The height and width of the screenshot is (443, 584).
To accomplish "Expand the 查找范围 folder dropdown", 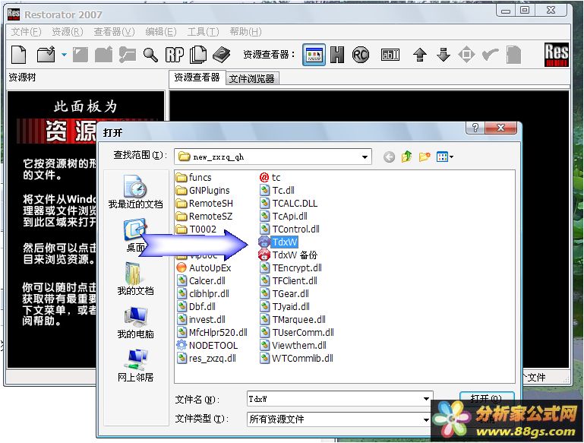I will (x=365, y=157).
